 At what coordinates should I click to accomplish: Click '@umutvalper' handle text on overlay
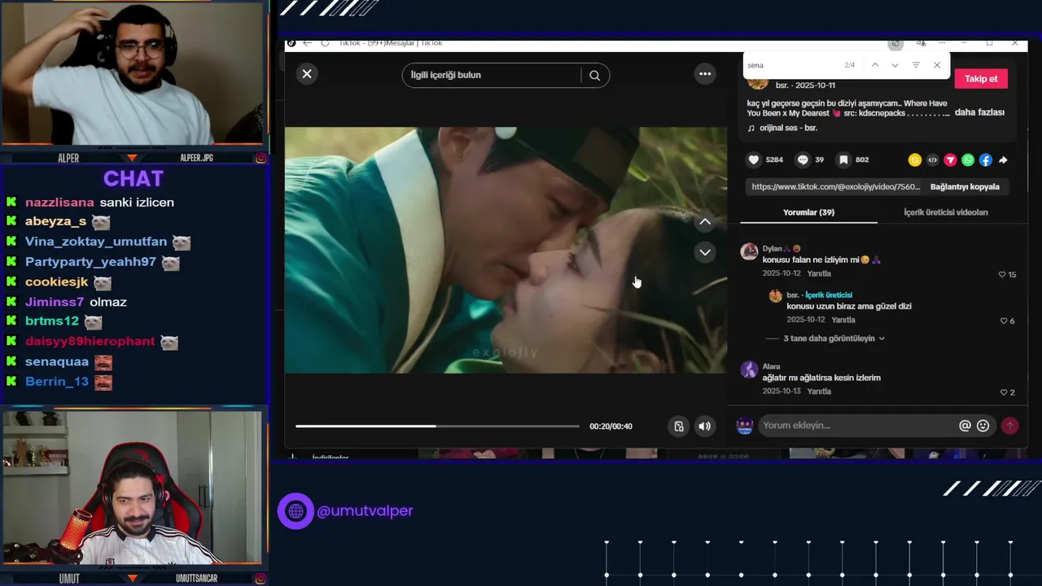coord(365,511)
